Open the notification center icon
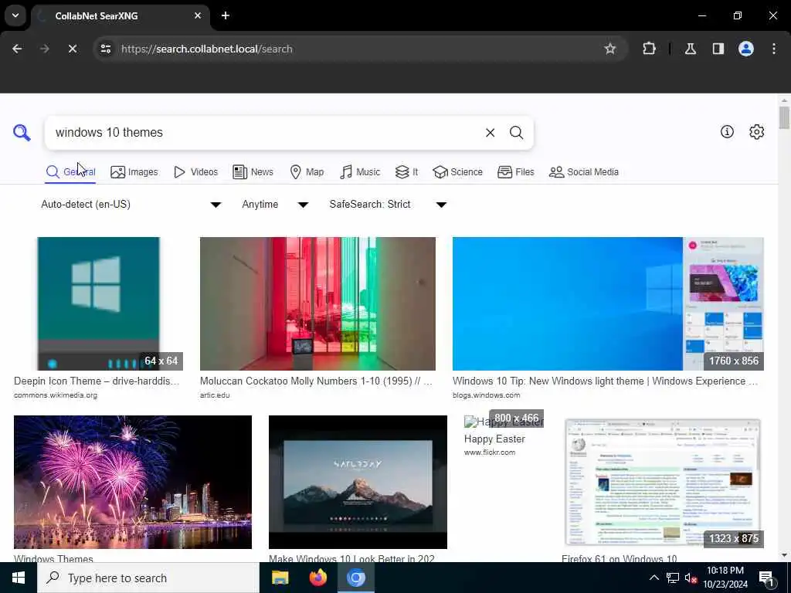This screenshot has height=593, width=791. tap(767, 578)
